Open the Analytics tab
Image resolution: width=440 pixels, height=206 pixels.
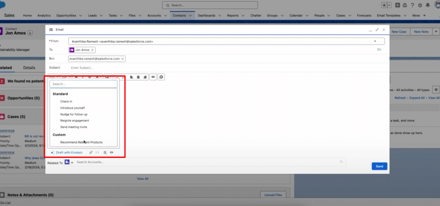click(44, 16)
